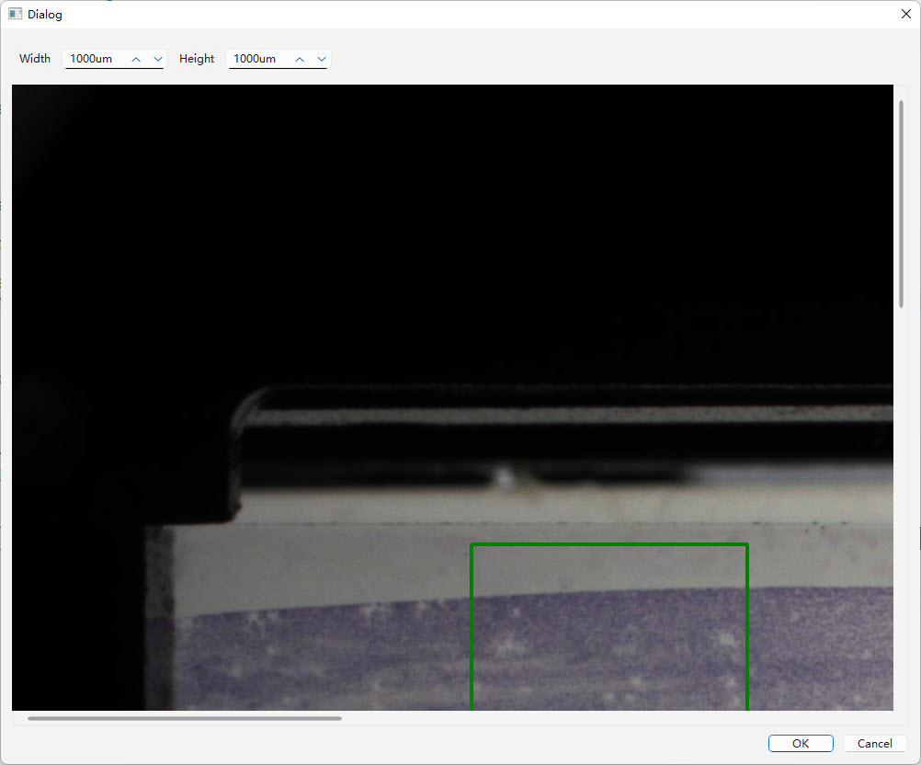The image size is (921, 765).
Task: Click the vertical scrollbar thumb of the image view
Action: 901,204
